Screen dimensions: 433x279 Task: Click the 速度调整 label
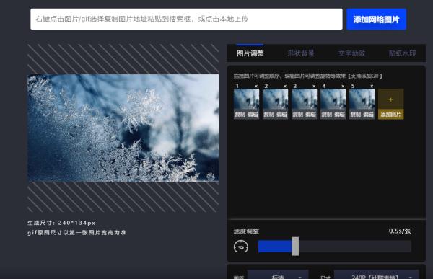[x=246, y=231]
